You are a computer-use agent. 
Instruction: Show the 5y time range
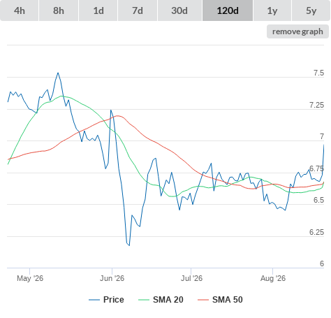[x=311, y=10]
